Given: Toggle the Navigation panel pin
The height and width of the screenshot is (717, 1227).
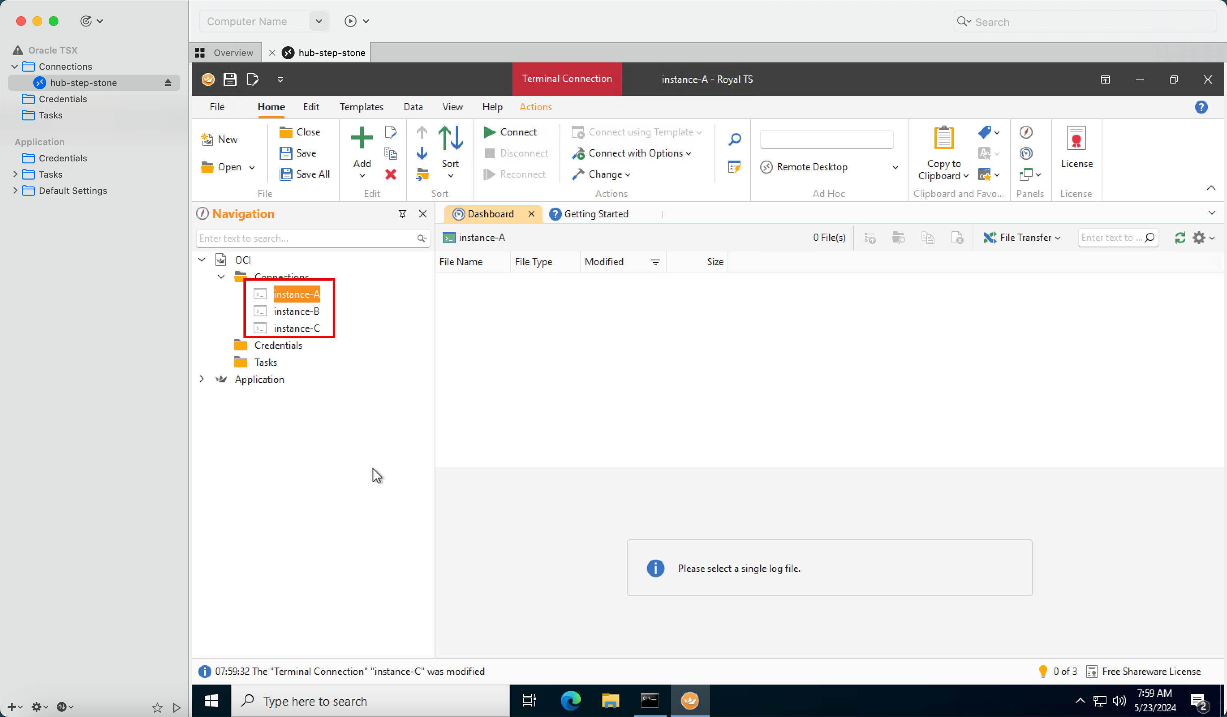Looking at the screenshot, I should coord(402,214).
